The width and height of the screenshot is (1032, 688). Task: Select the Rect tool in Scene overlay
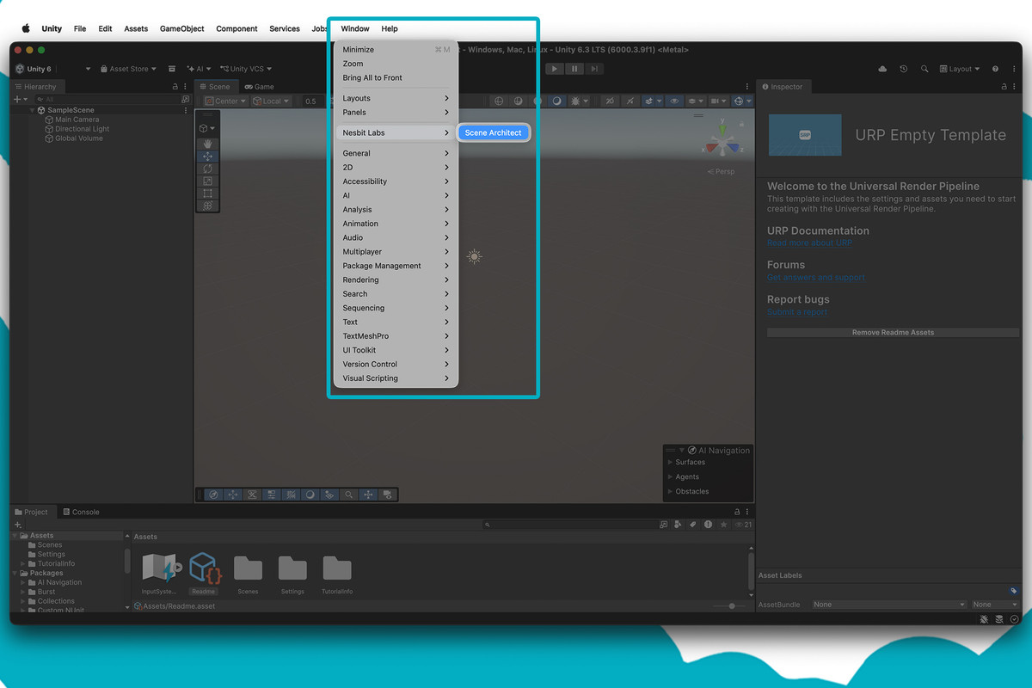tap(207, 193)
